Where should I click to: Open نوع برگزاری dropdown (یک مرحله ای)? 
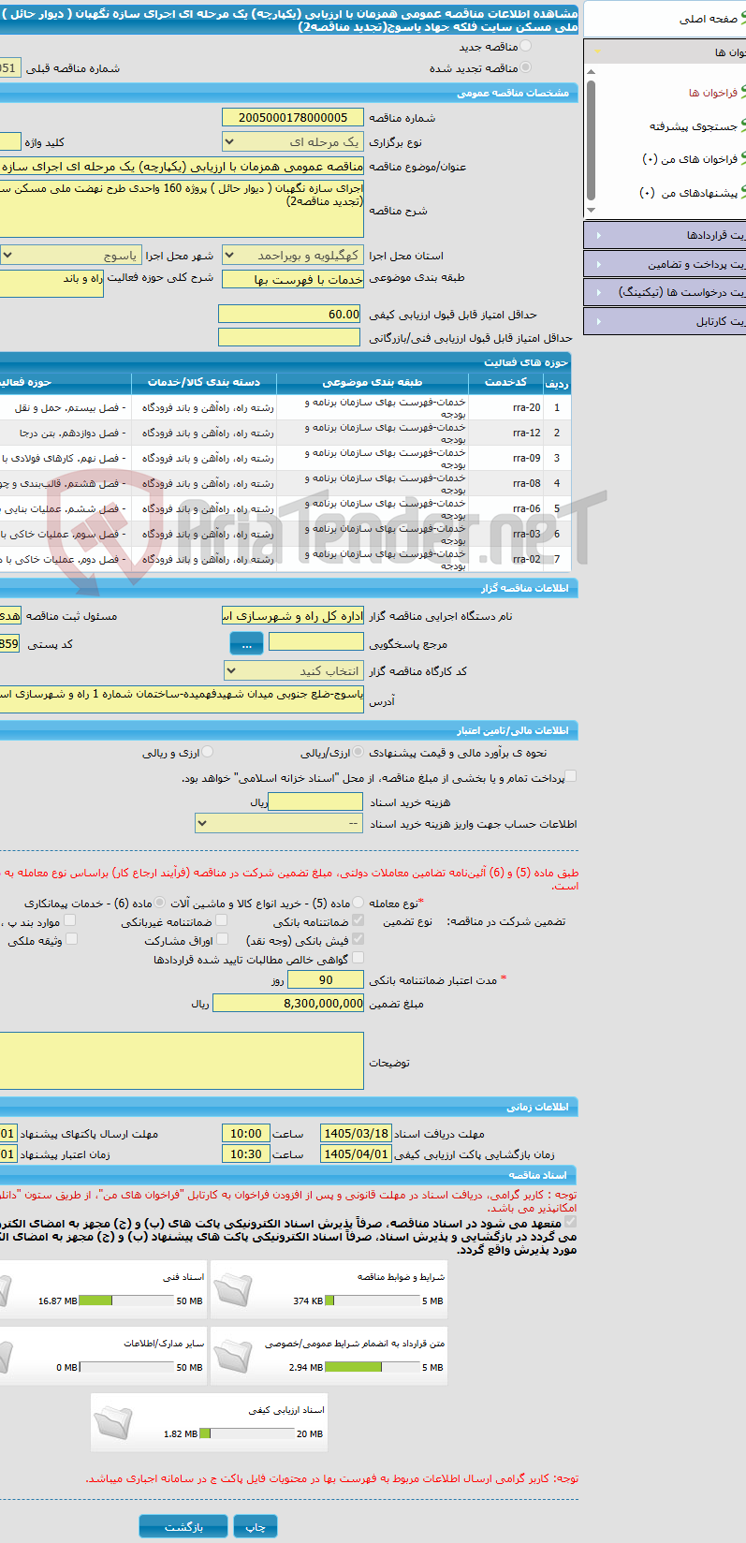[x=293, y=141]
